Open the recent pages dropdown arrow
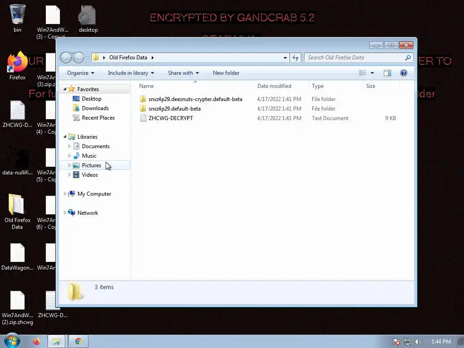Image resolution: width=464 pixels, height=348 pixels. point(87,58)
